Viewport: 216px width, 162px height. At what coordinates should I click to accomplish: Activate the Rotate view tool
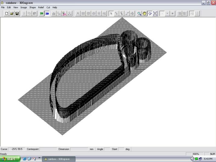pyautogui.click(x=150, y=14)
